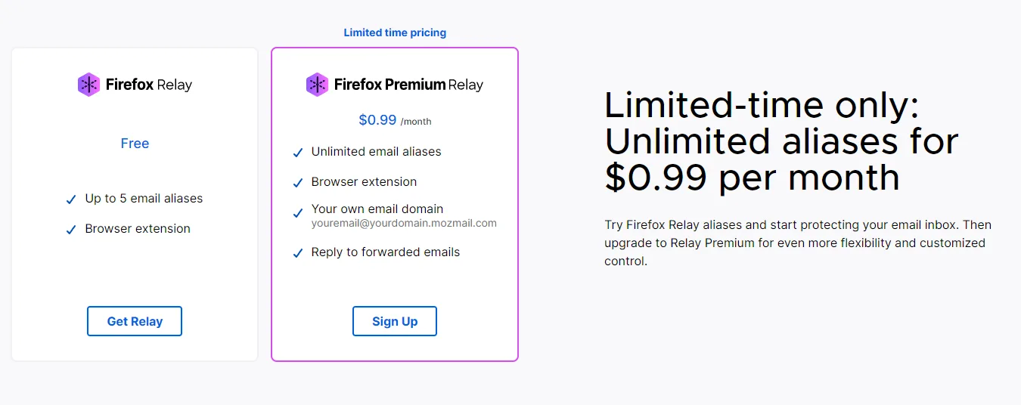Click the checkmark beside the Premium plan's Browser extension
This screenshot has width=1021, height=405.
tap(298, 183)
